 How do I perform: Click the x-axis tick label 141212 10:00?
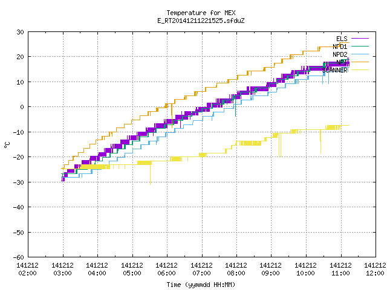[x=306, y=269]
